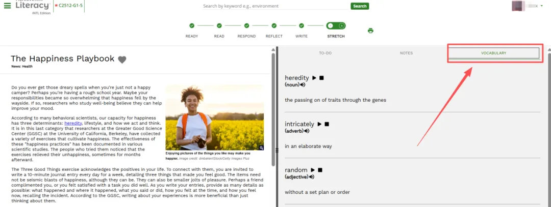Viewport: 551px width, 207px height.
Task: Open the user account dropdown arrow
Action: pos(541,6)
